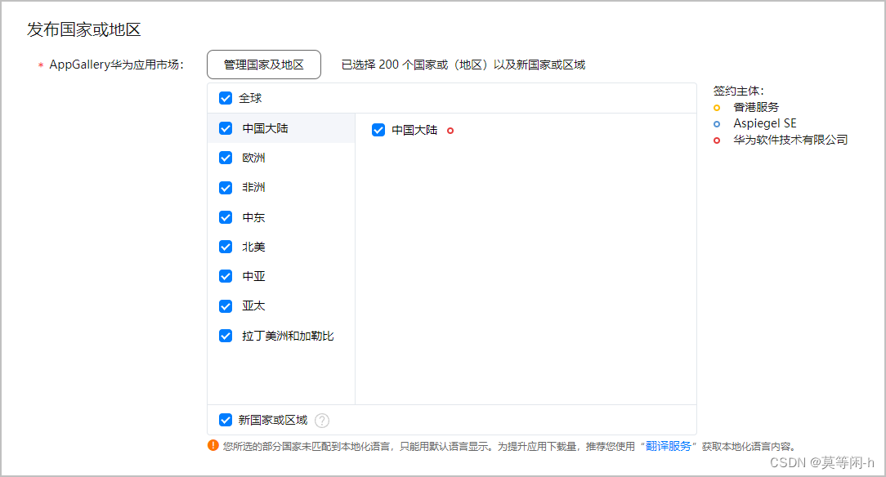This screenshot has width=886, height=477.
Task: Toggle the 中东 checkbox
Action: coord(226,217)
